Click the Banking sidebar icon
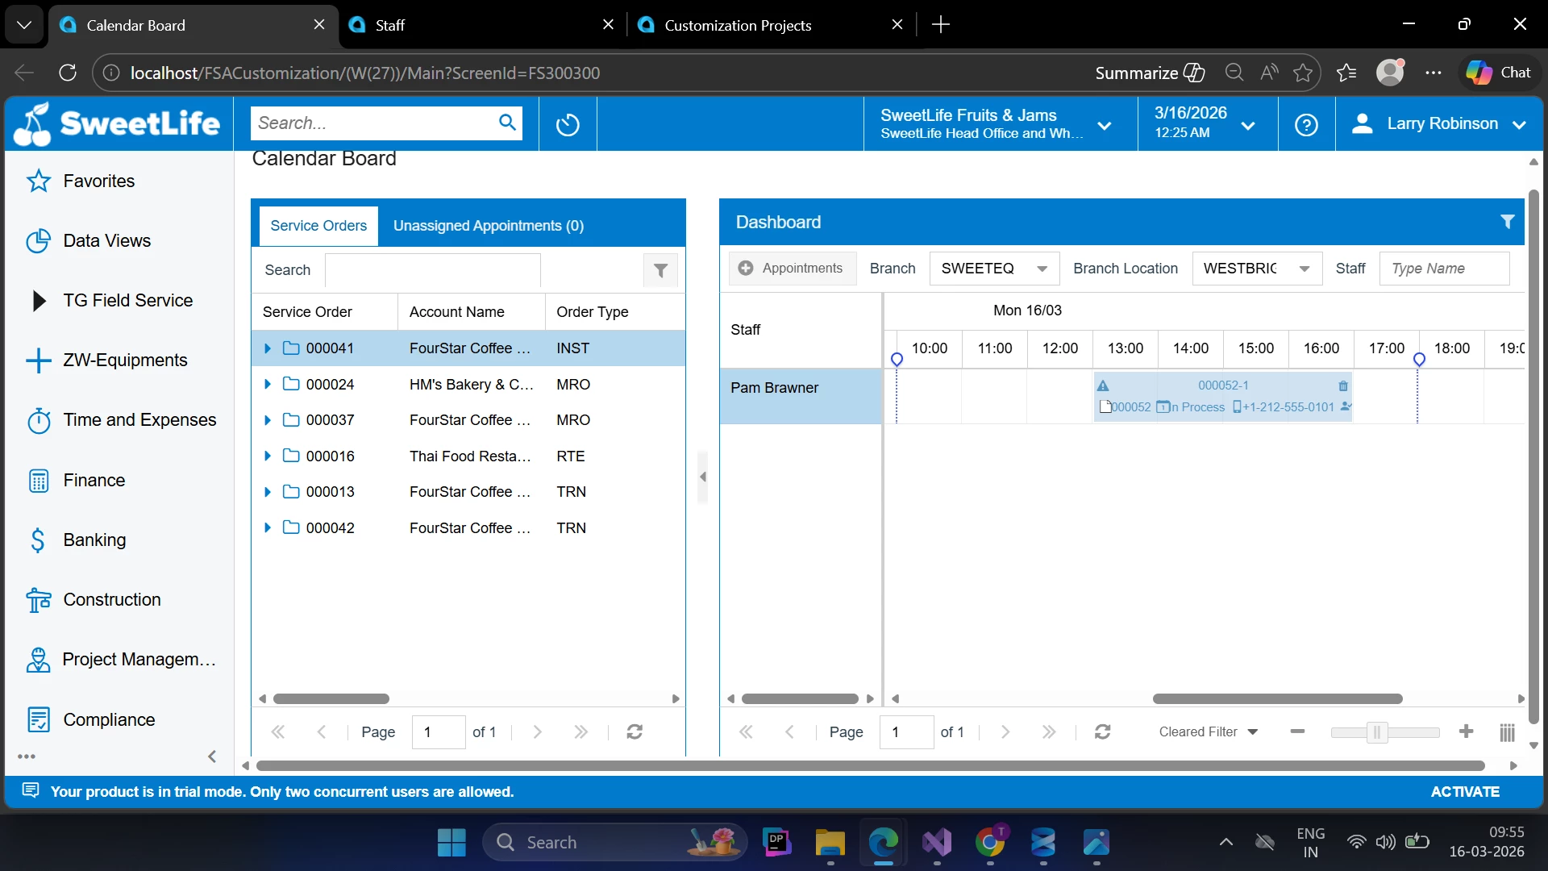1548x871 pixels. (38, 540)
